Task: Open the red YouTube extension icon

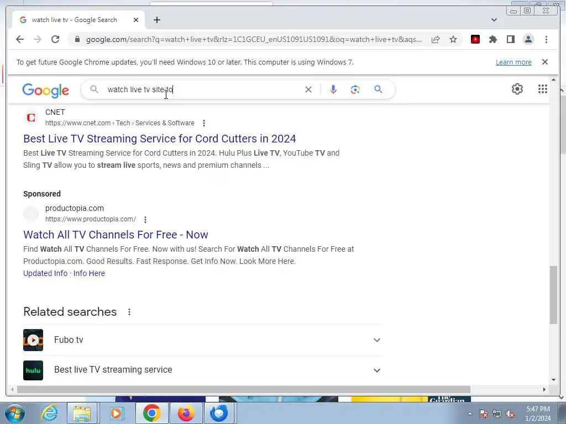Action: [x=475, y=39]
